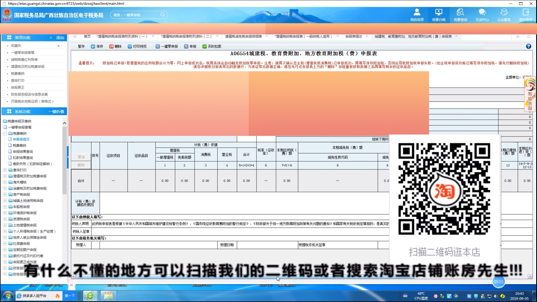
Task: Expand 消费税及附加税费申报 tree node
Action: tap(5, 188)
